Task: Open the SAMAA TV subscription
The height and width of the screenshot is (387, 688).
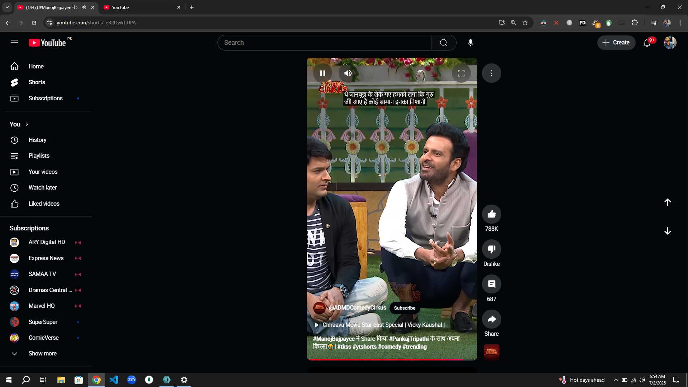Action: coord(46,274)
